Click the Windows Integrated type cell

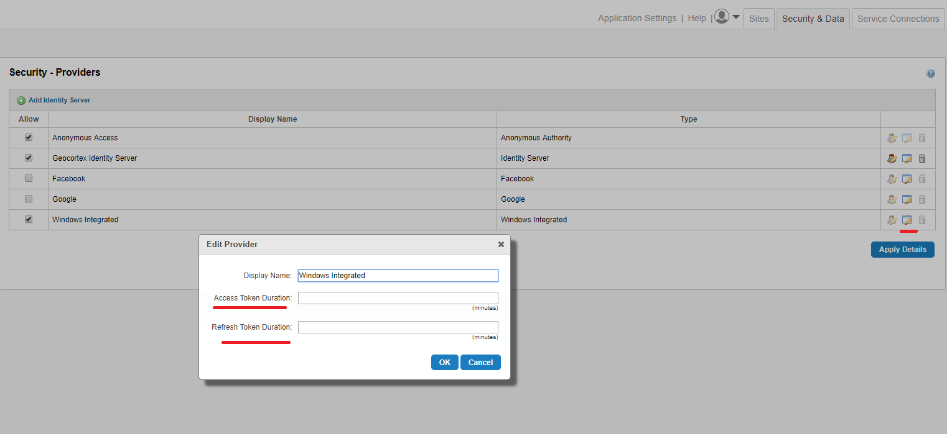pyautogui.click(x=689, y=220)
